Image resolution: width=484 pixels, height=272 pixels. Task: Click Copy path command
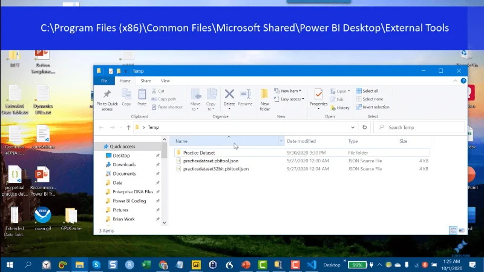point(164,99)
